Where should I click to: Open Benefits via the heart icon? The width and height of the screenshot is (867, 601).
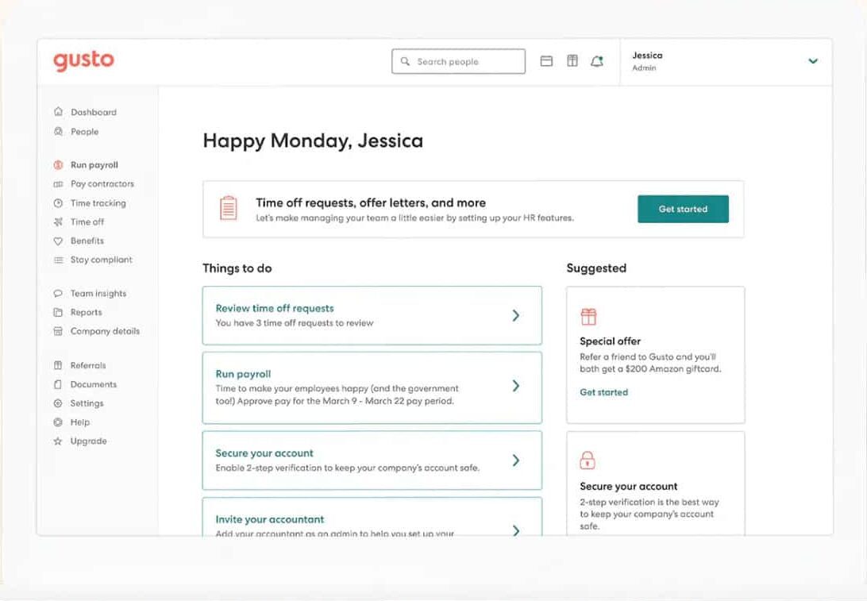point(56,241)
